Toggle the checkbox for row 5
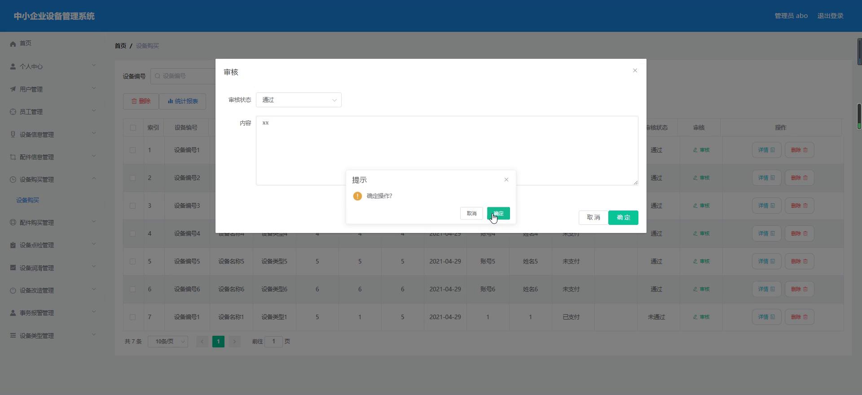Image resolution: width=862 pixels, height=395 pixels. coord(132,261)
